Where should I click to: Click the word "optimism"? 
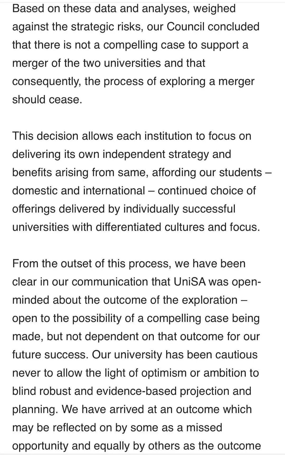click(x=164, y=373)
